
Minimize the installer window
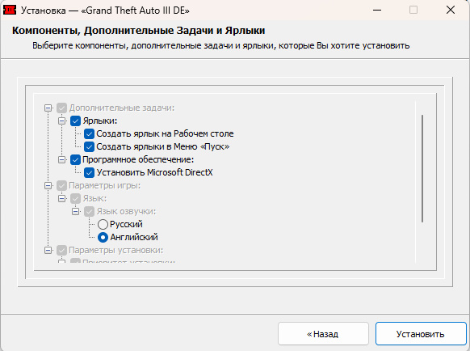pos(377,10)
